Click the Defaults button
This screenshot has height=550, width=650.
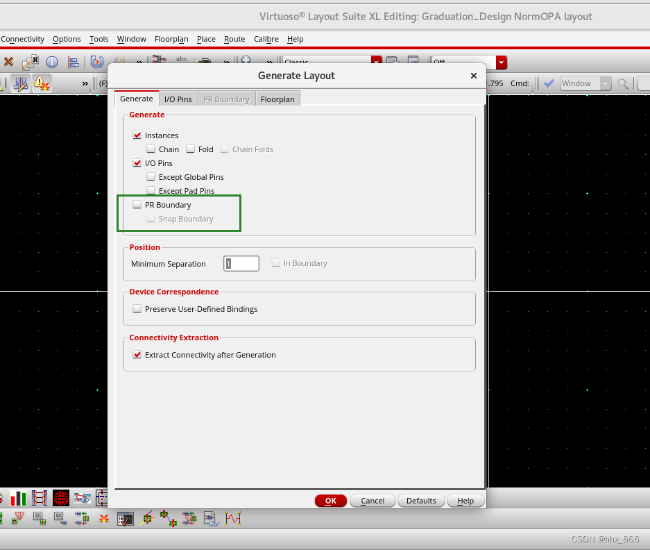(x=421, y=501)
